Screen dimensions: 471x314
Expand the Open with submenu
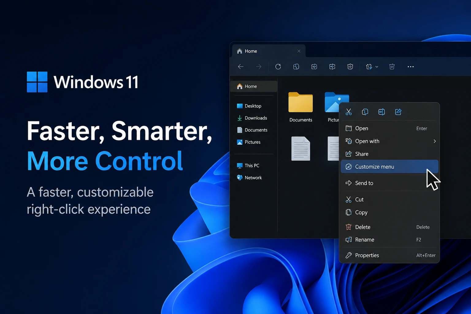[x=389, y=141]
